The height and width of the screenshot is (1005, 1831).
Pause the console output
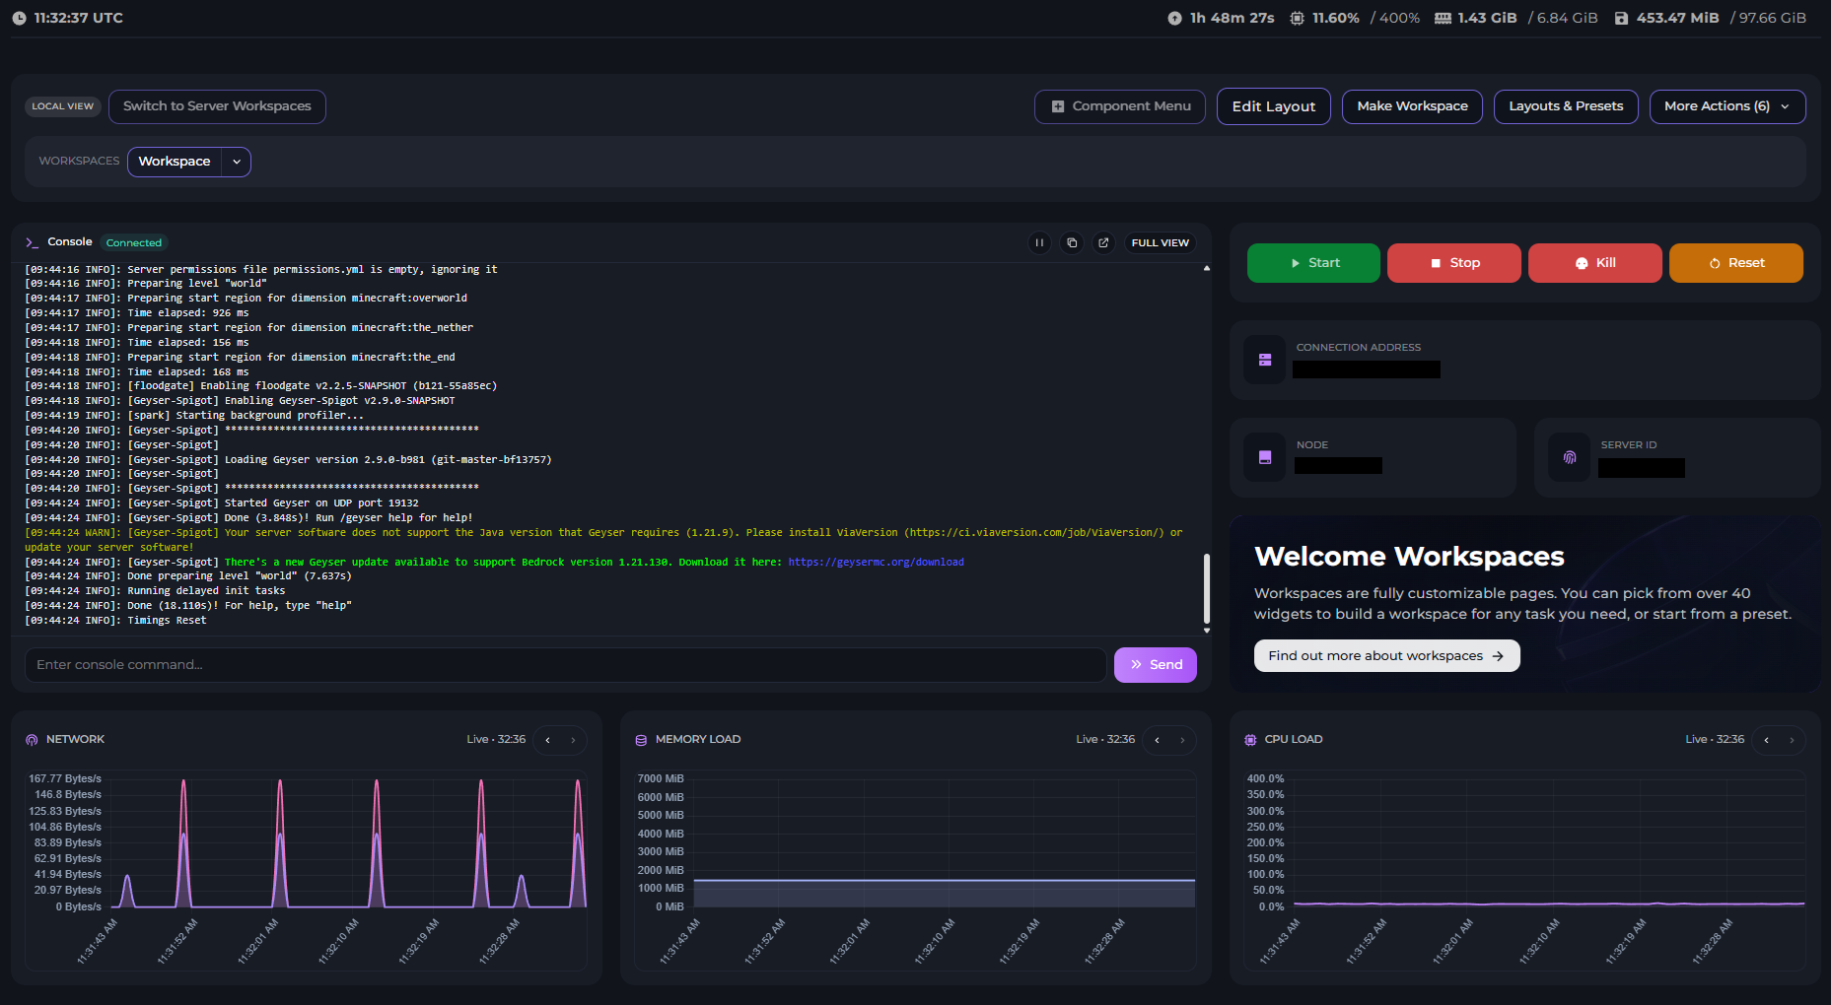pos(1039,242)
